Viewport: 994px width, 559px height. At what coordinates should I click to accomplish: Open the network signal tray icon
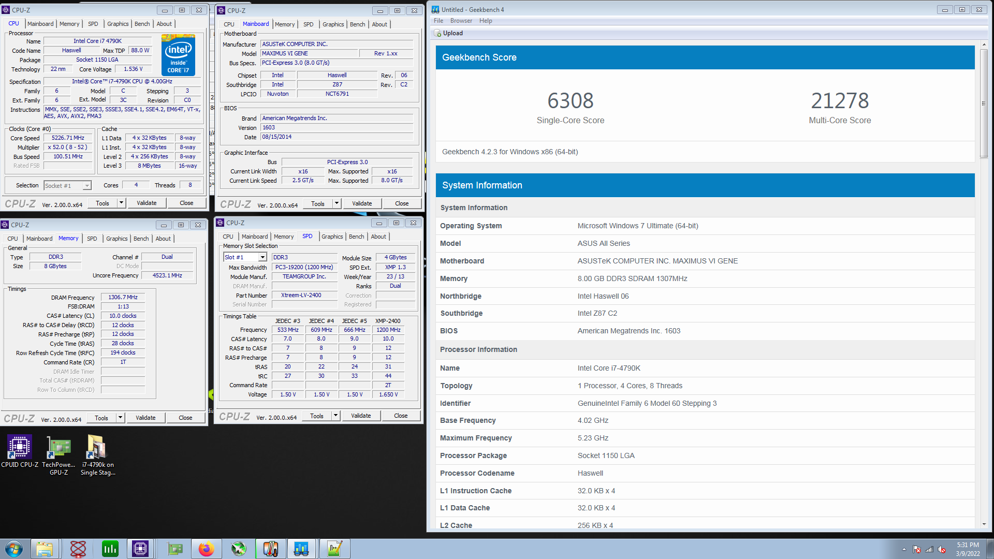929,550
